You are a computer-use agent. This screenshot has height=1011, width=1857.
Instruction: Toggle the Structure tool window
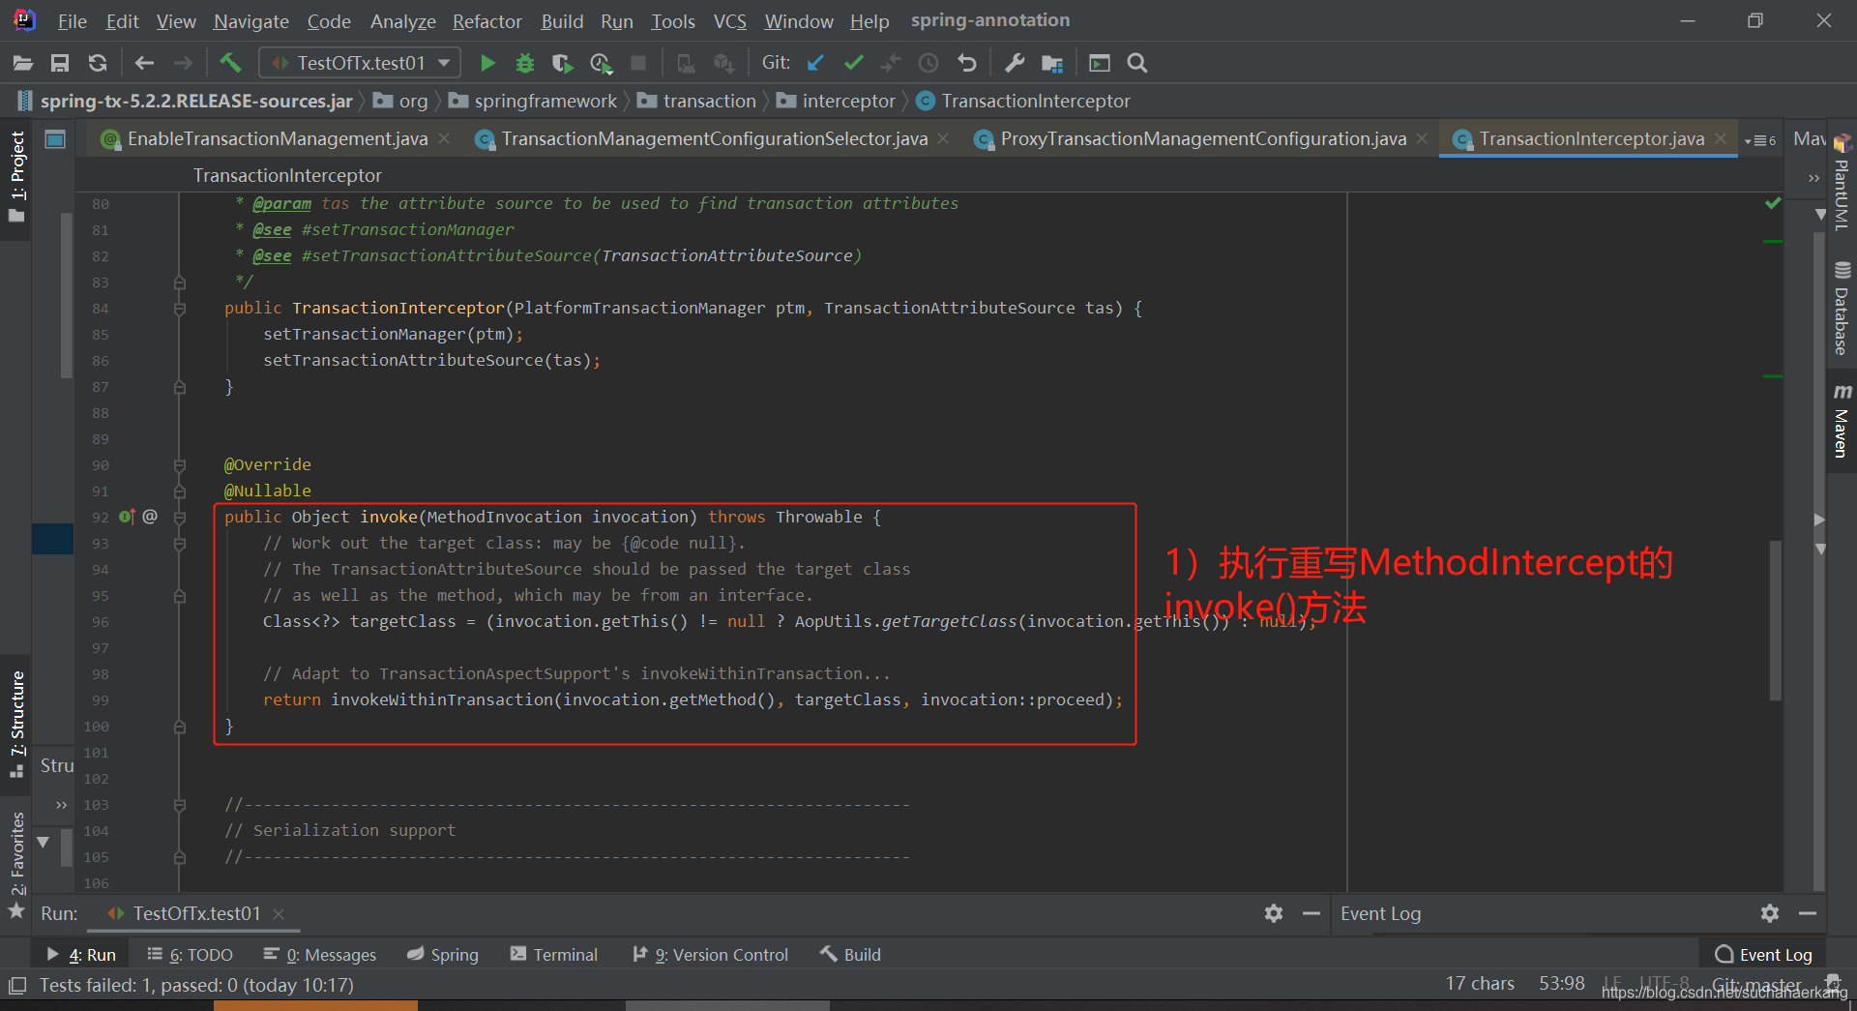(16, 724)
